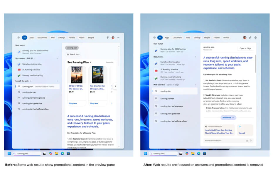The height and width of the screenshot is (182, 273).
Task: Expand the 'Documents - This PC' section chevron
Action: (58, 58)
